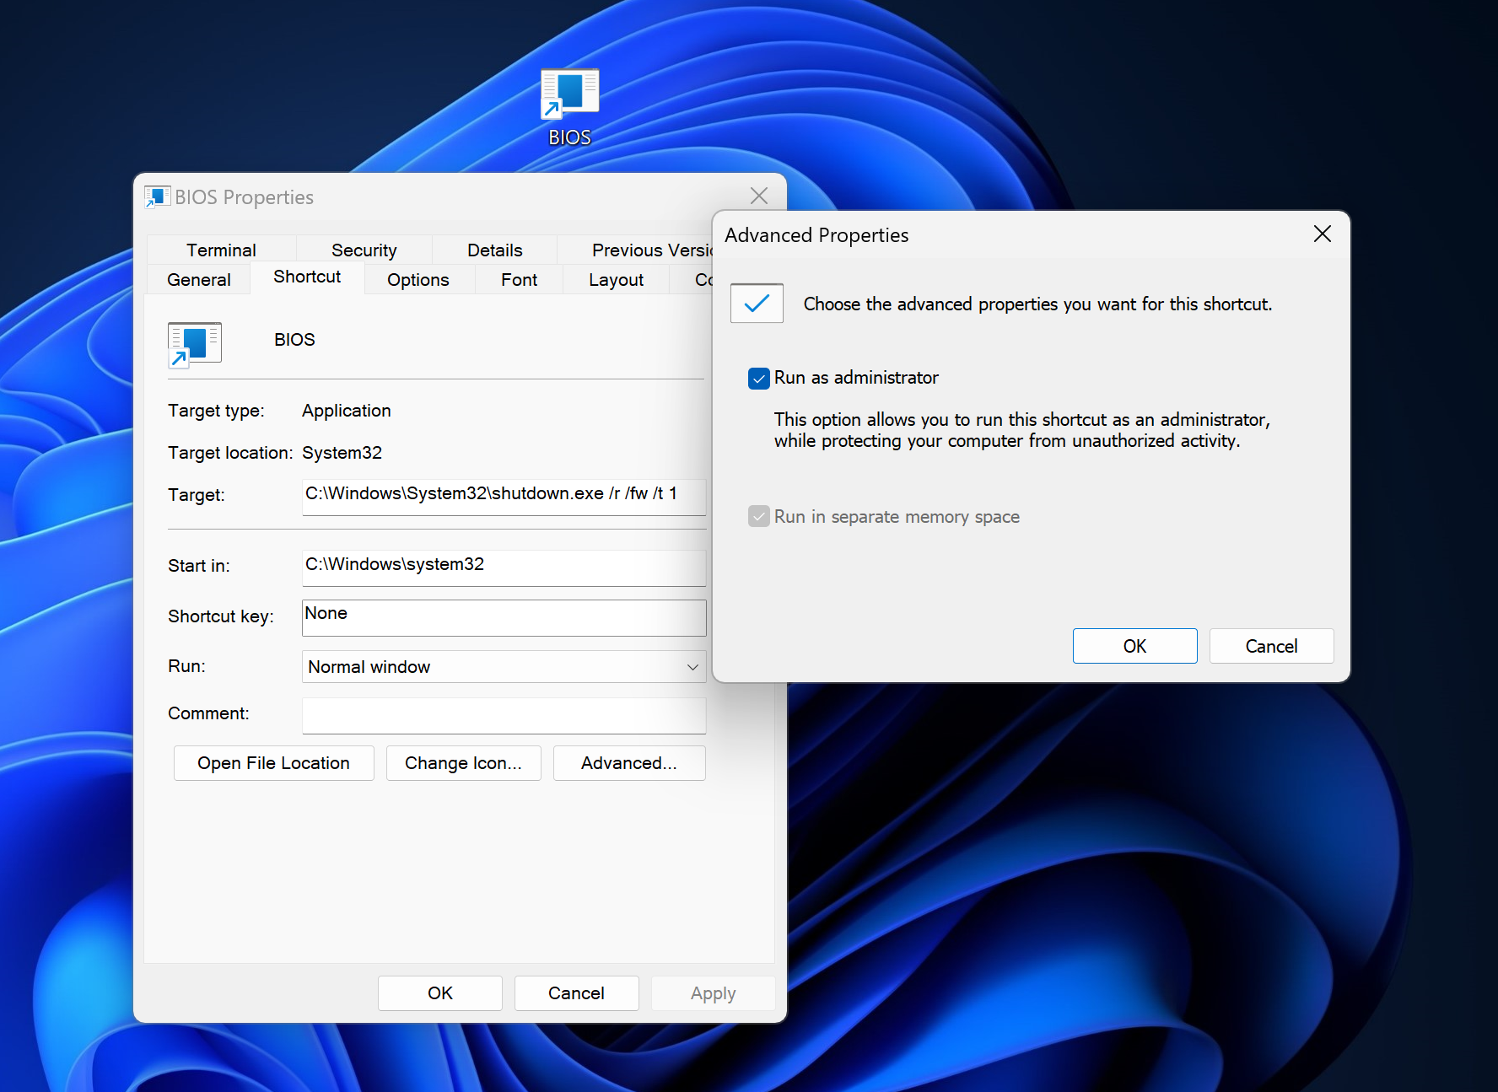Click the Open File Location button
The image size is (1498, 1092).
pos(273,763)
